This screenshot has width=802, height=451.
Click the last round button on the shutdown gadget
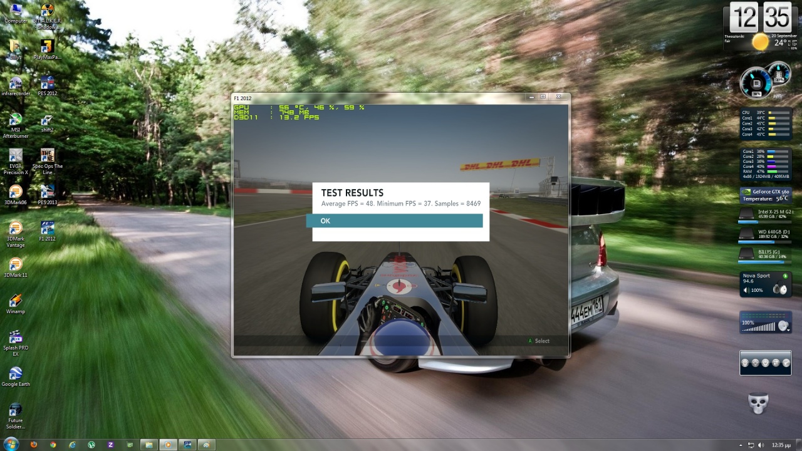[786, 363]
